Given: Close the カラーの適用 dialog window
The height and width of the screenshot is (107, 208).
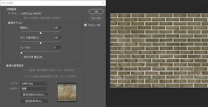Looking at the screenshot, I should pyautogui.click(x=103, y=3).
